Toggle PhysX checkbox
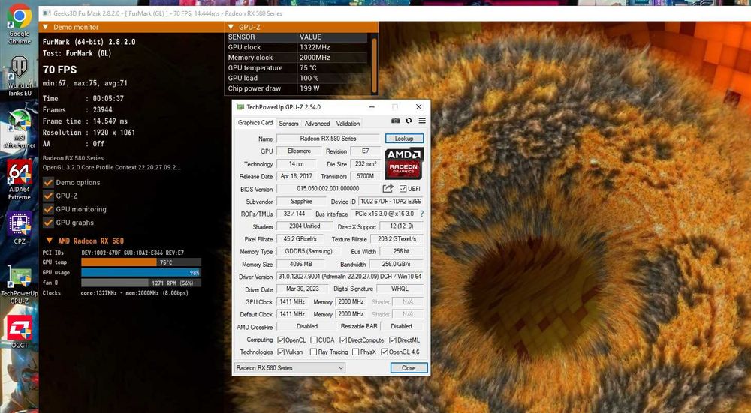 355,352
